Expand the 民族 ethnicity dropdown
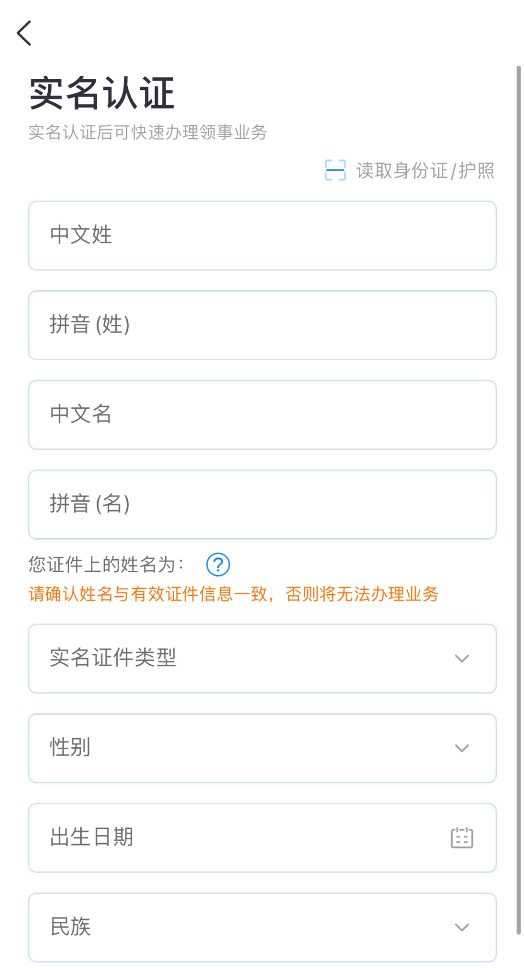This screenshot has width=525, height=970. pyautogui.click(x=262, y=927)
